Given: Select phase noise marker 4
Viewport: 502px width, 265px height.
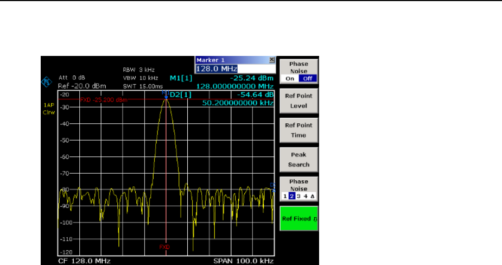Looking at the screenshot, I should coord(305,195).
